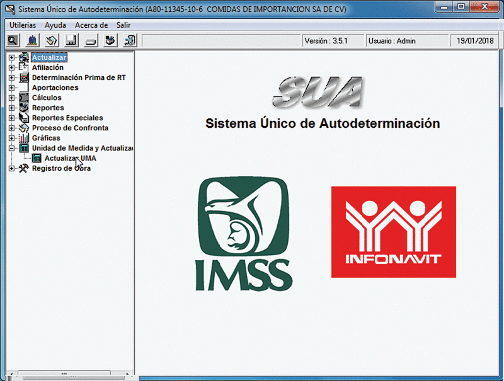504x381 pixels.
Task: Click the chart icon beside Determinación Prima de RT
Action: coord(24,77)
